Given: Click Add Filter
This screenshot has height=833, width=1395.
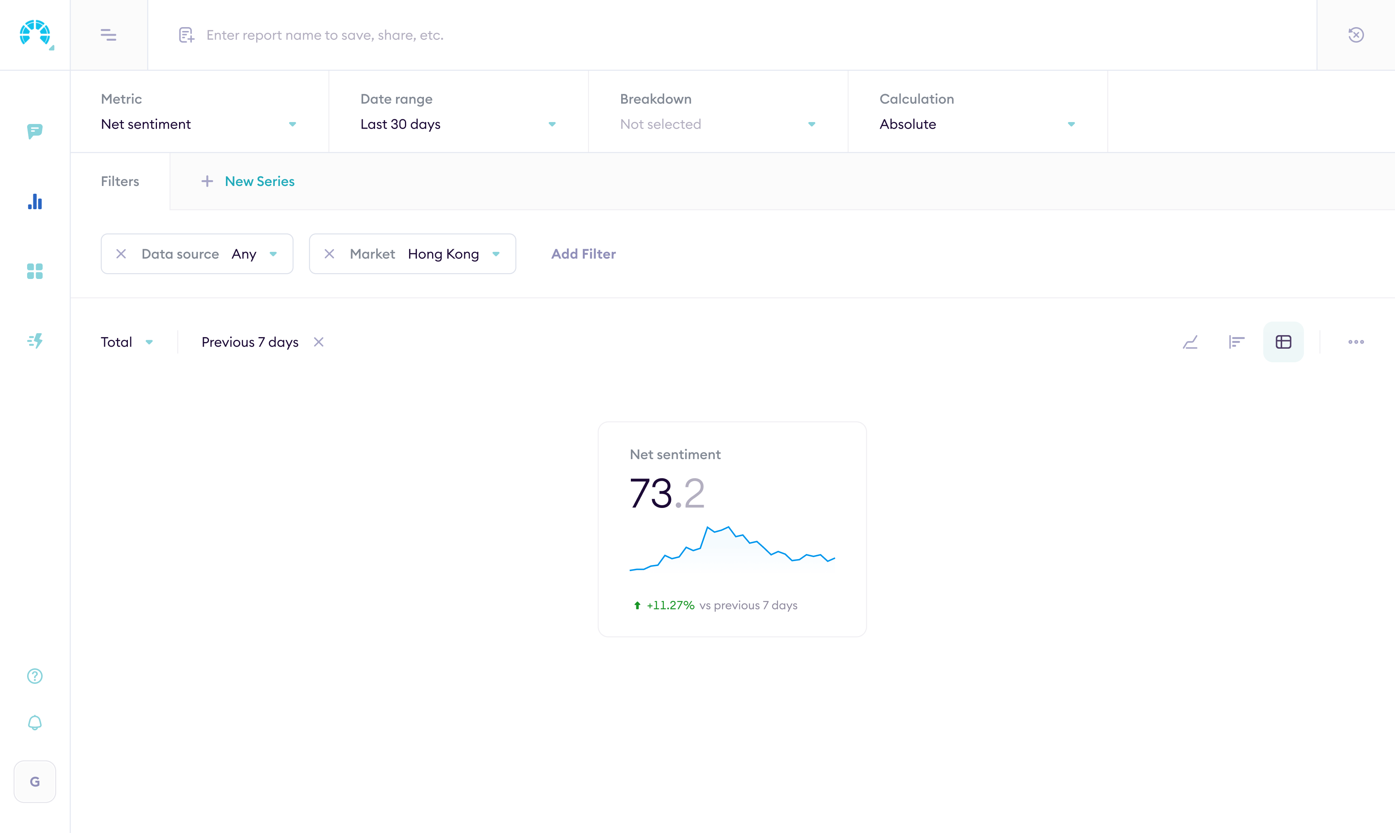Looking at the screenshot, I should pos(583,254).
